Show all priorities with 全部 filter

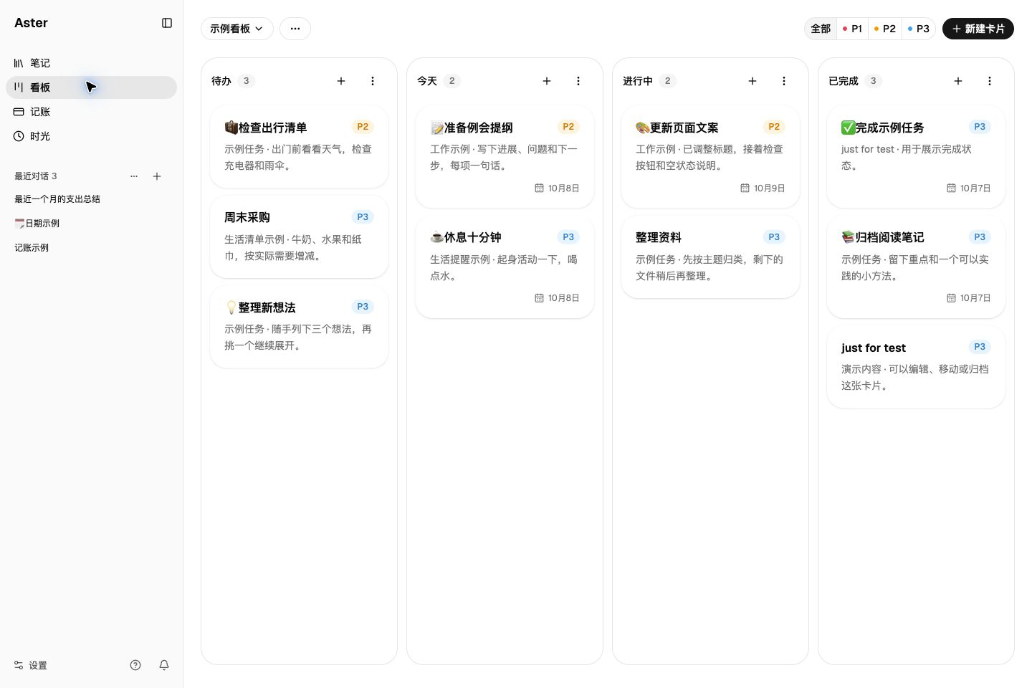pos(821,29)
